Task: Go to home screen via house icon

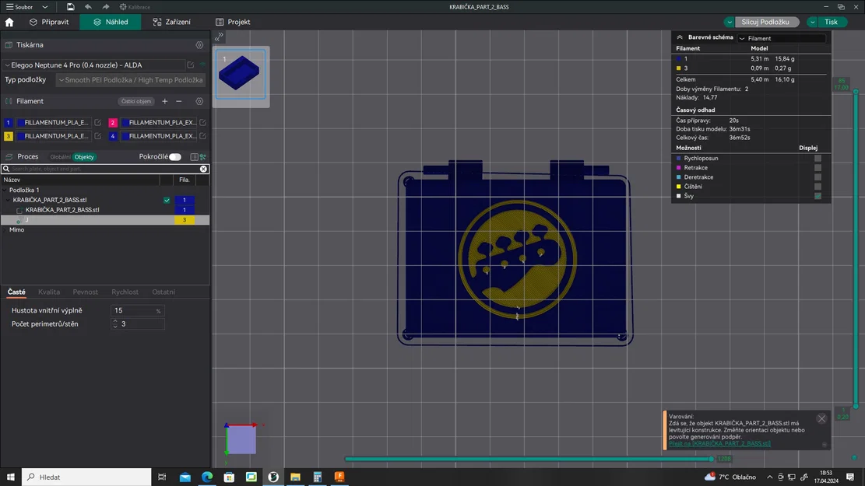Action: [9, 22]
